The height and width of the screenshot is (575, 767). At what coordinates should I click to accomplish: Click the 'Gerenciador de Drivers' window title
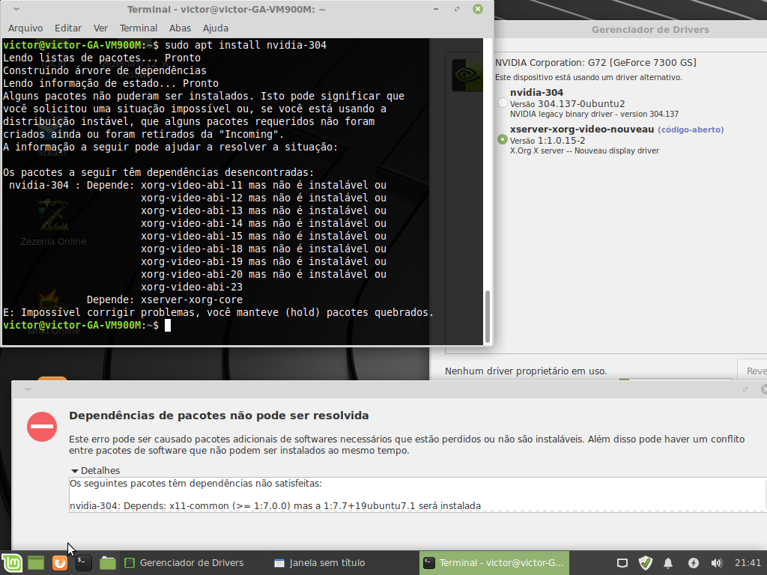650,29
